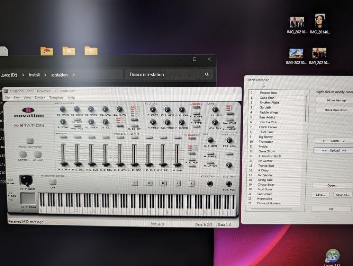
Task: Toggle the O1. OCT octave button
Action: click(x=77, y=119)
